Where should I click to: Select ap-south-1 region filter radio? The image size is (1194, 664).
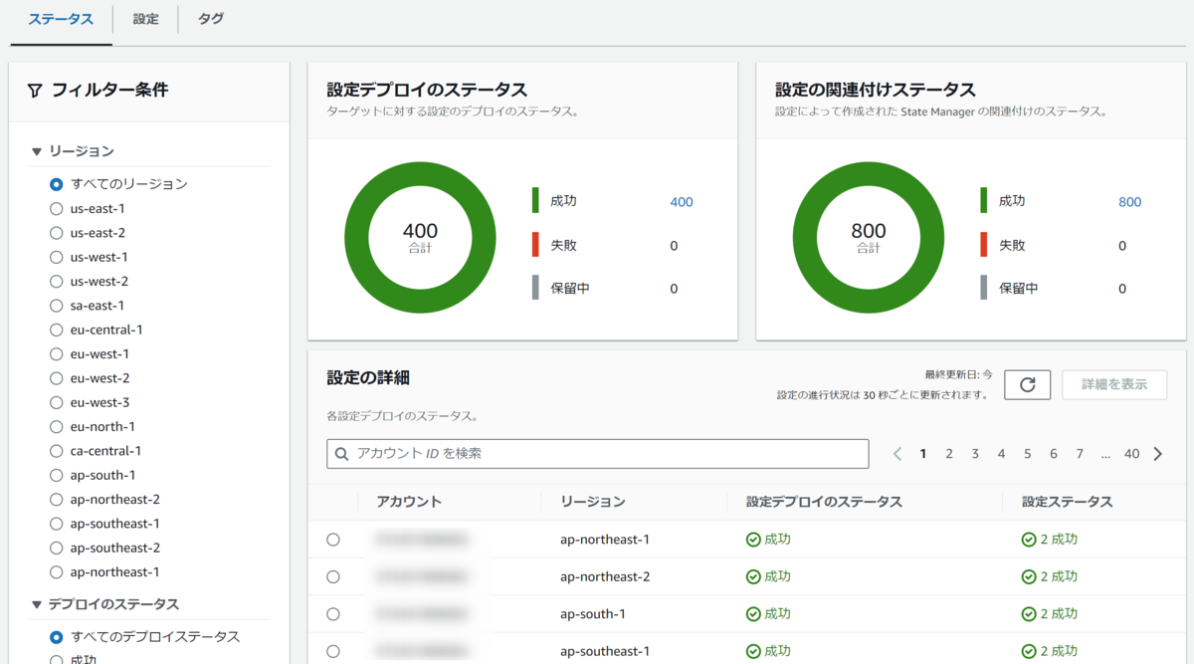click(x=57, y=475)
